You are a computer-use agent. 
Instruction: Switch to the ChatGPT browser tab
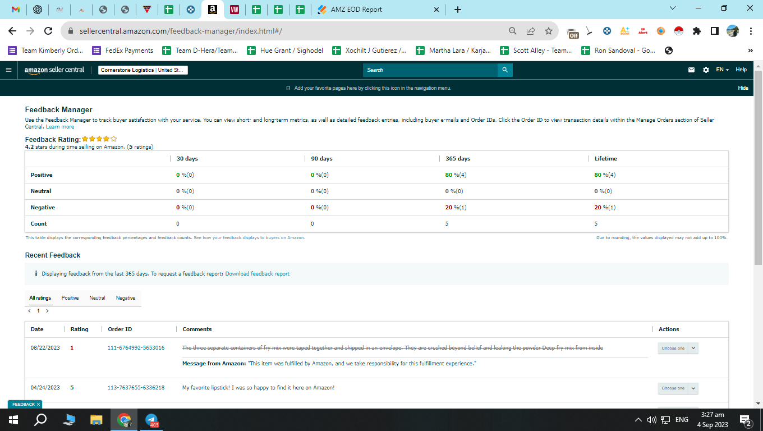coord(38,10)
